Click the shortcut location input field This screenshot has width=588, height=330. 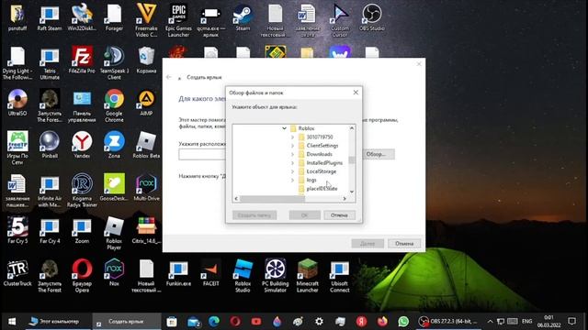coord(202,154)
